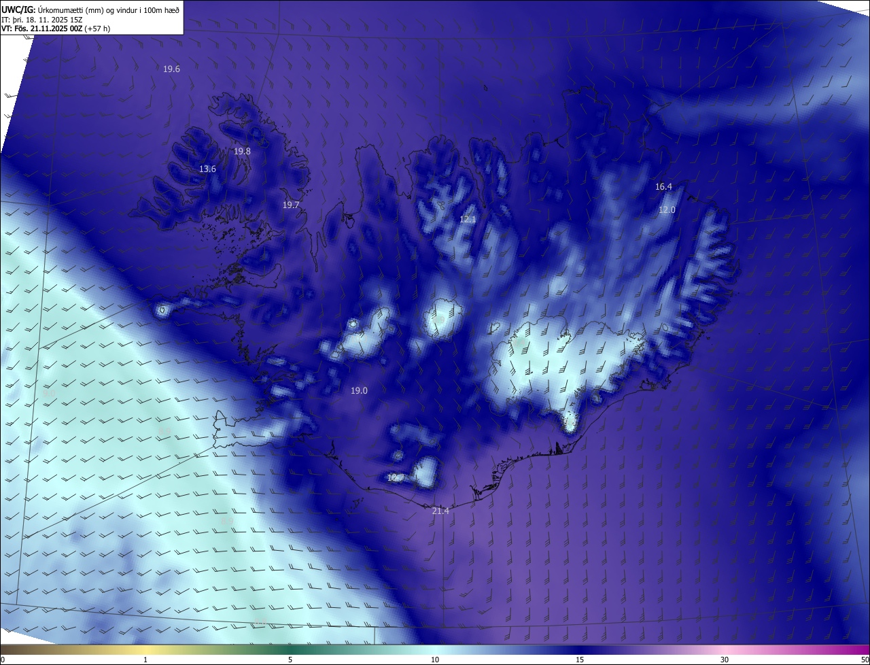Viewport: 870px width, 665px height.
Task: Click the 13.6 value label
Action: (x=207, y=169)
